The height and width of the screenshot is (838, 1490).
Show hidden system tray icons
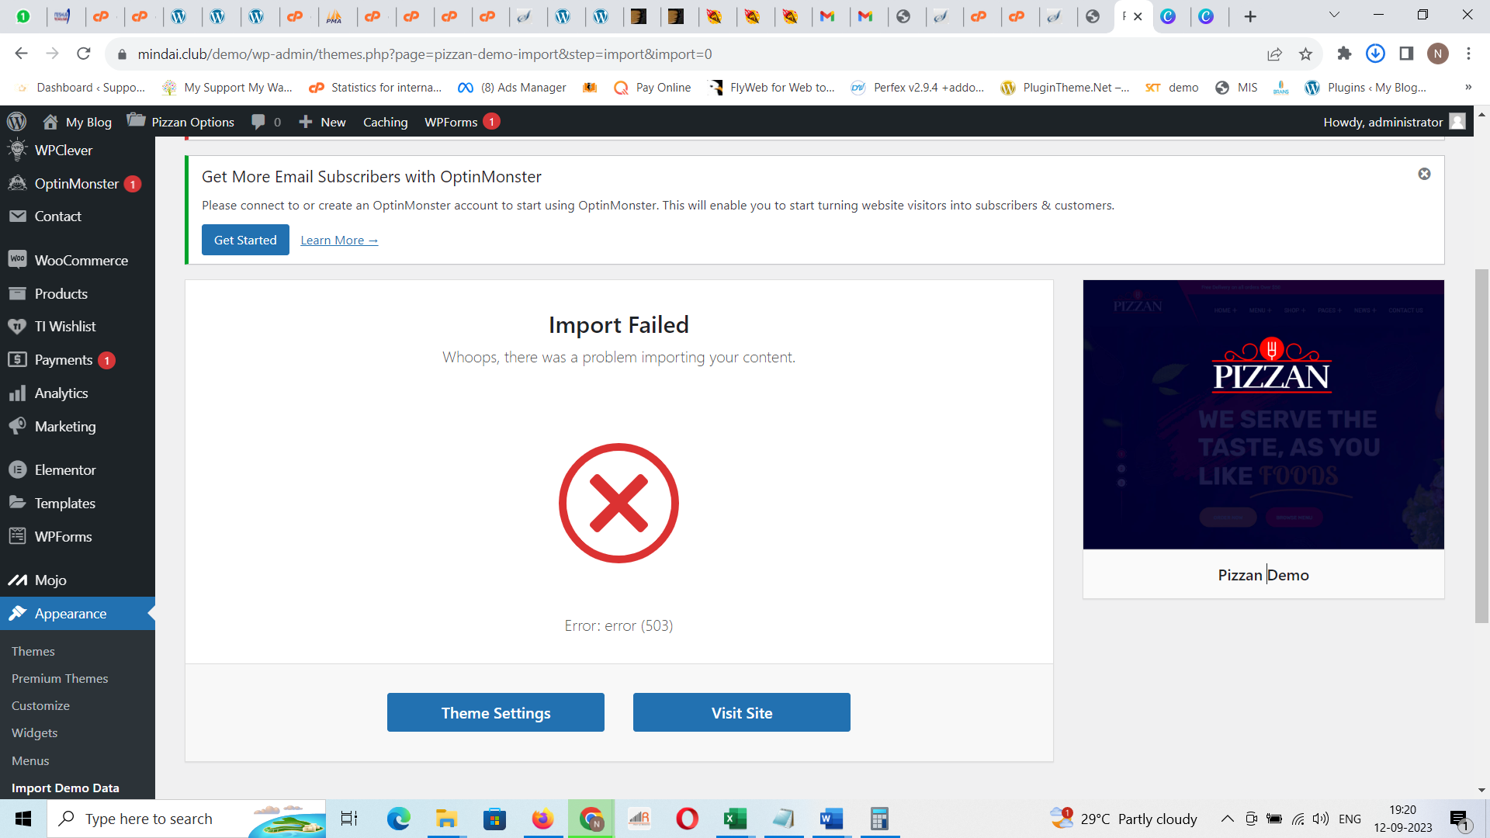pyautogui.click(x=1228, y=819)
